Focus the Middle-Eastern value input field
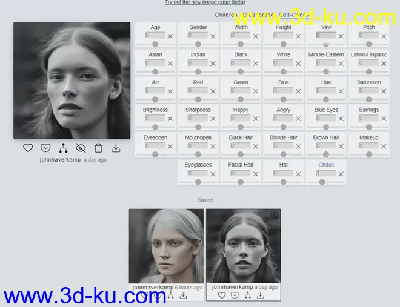This screenshot has width=400, height=307. click(x=326, y=63)
